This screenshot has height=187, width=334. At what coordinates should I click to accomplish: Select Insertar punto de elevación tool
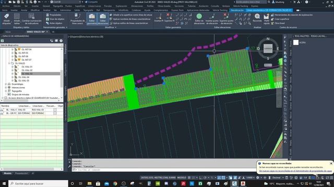(x=212, y=19)
